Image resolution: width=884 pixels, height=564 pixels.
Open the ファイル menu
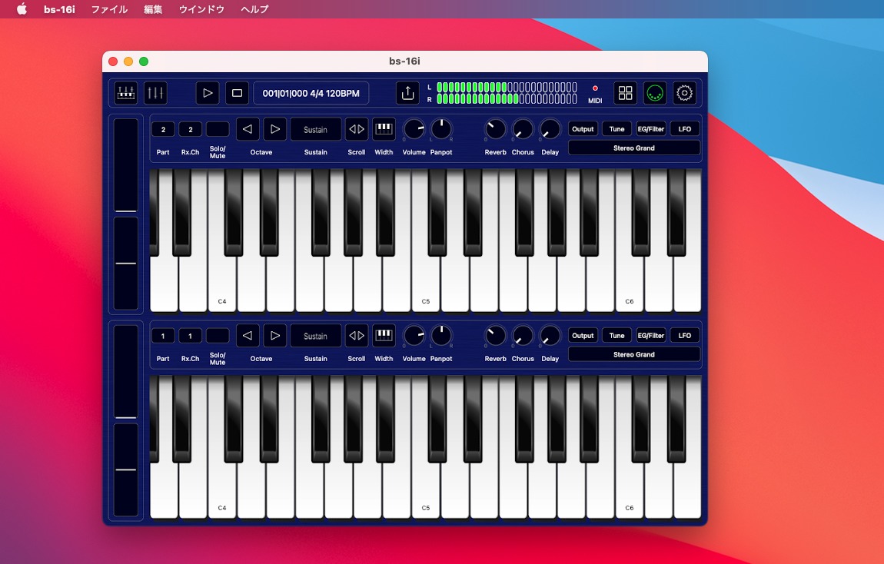109,9
